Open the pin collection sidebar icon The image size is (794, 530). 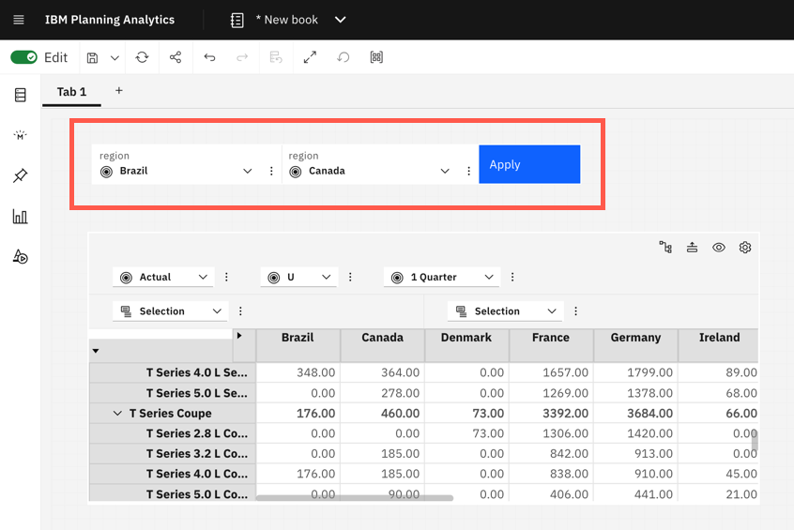point(21,175)
